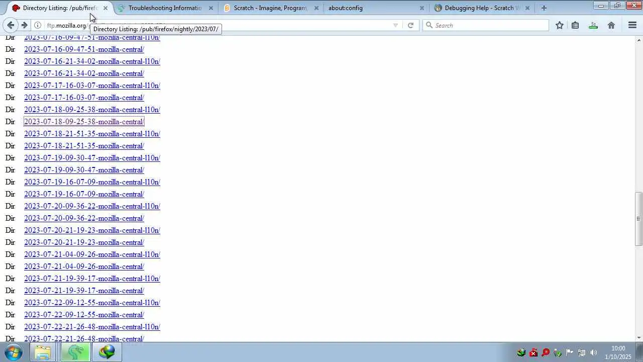
Task: Open 2023-07-19-16-07-09-mozilla-central/ directory
Action: pyautogui.click(x=84, y=194)
